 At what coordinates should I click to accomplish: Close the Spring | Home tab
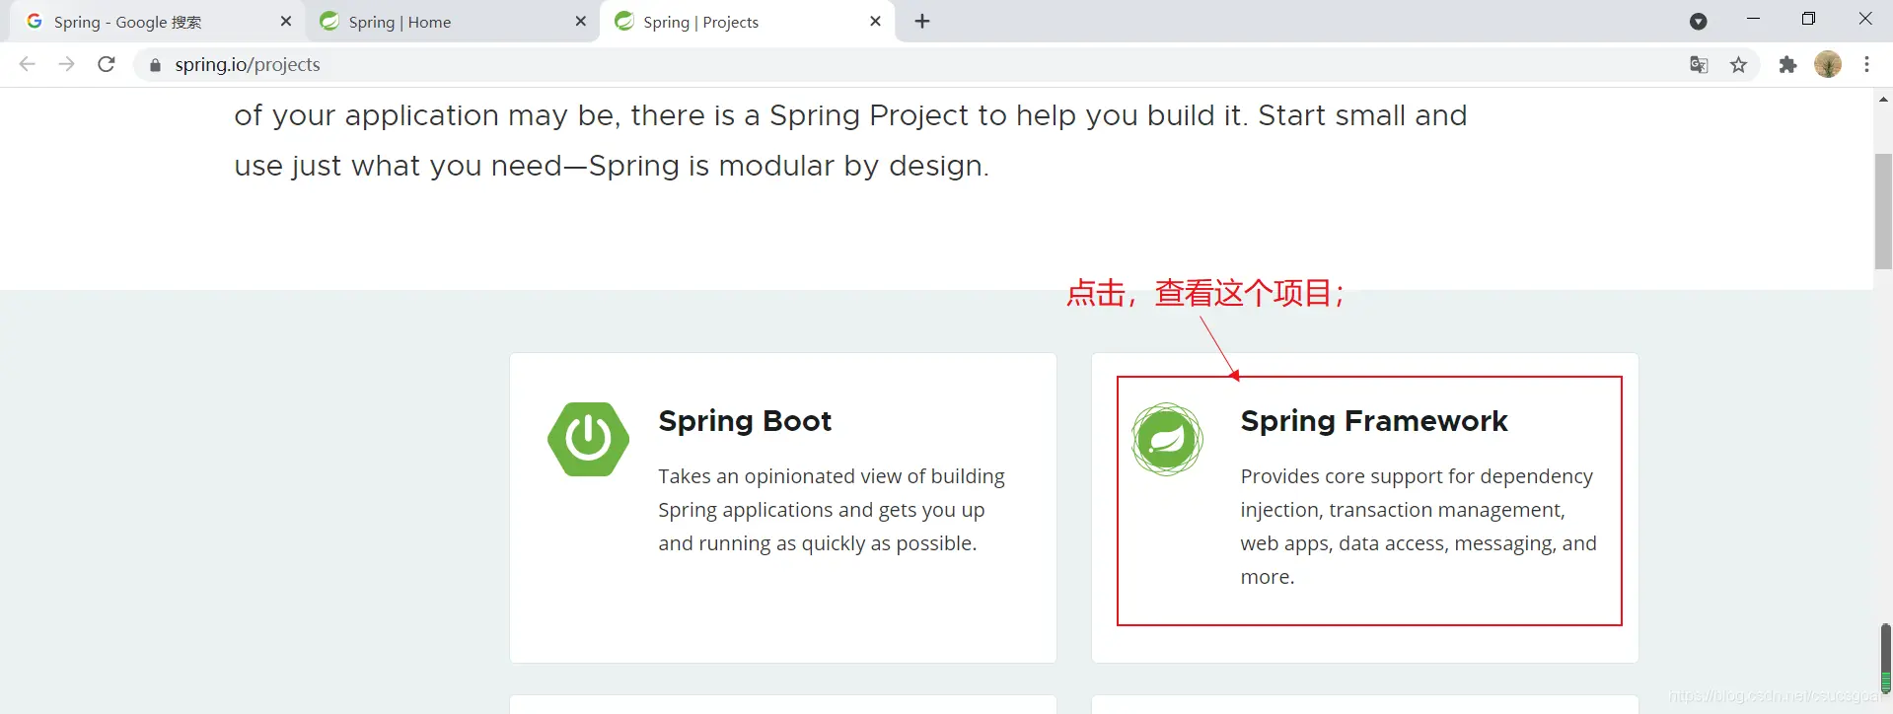pyautogui.click(x=580, y=22)
